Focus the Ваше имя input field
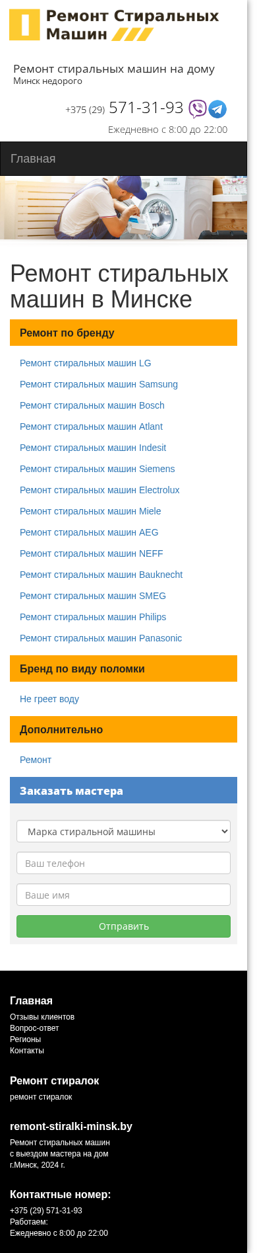 123,895
